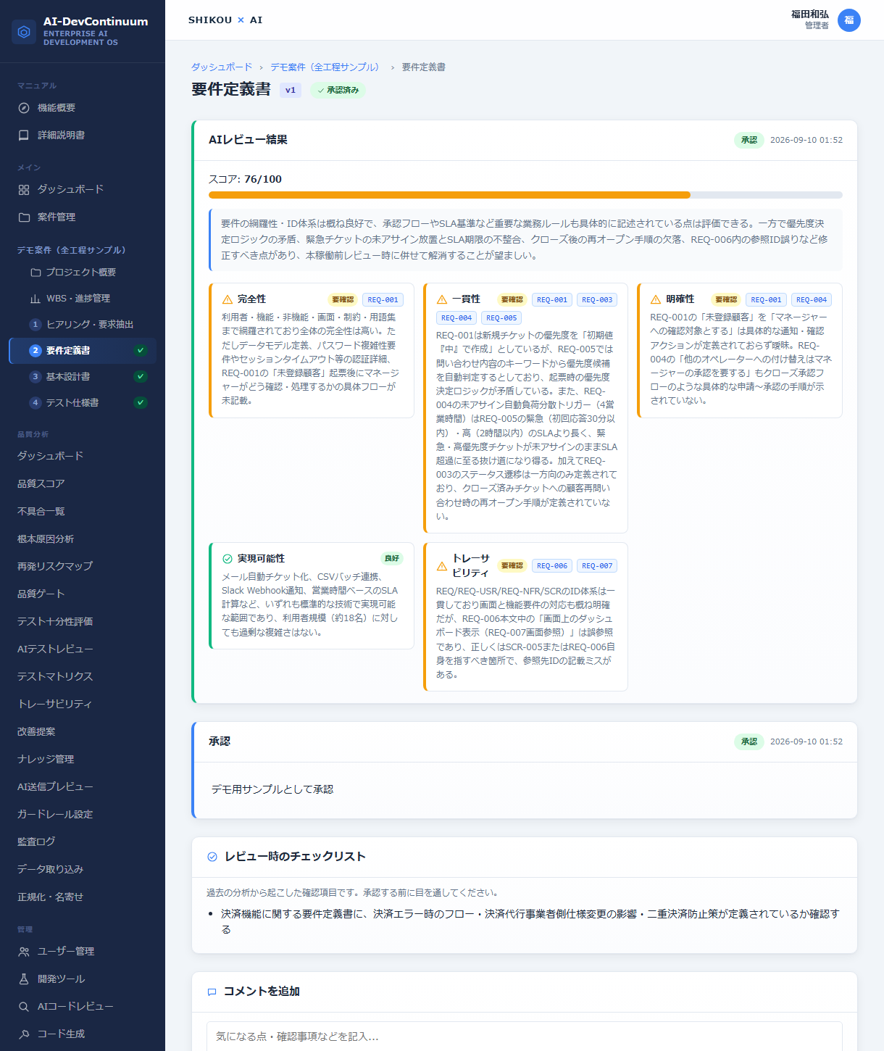Click step 4 badge for テスト仕様書
Viewport: 884px width, 1051px height.
click(x=35, y=403)
